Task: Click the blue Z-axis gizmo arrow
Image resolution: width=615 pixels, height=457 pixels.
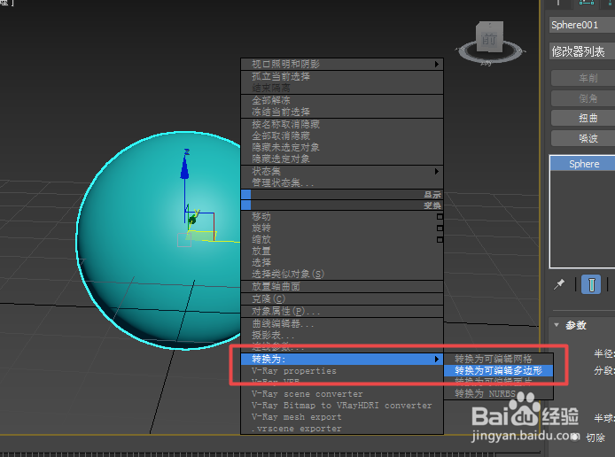Action: click(184, 167)
